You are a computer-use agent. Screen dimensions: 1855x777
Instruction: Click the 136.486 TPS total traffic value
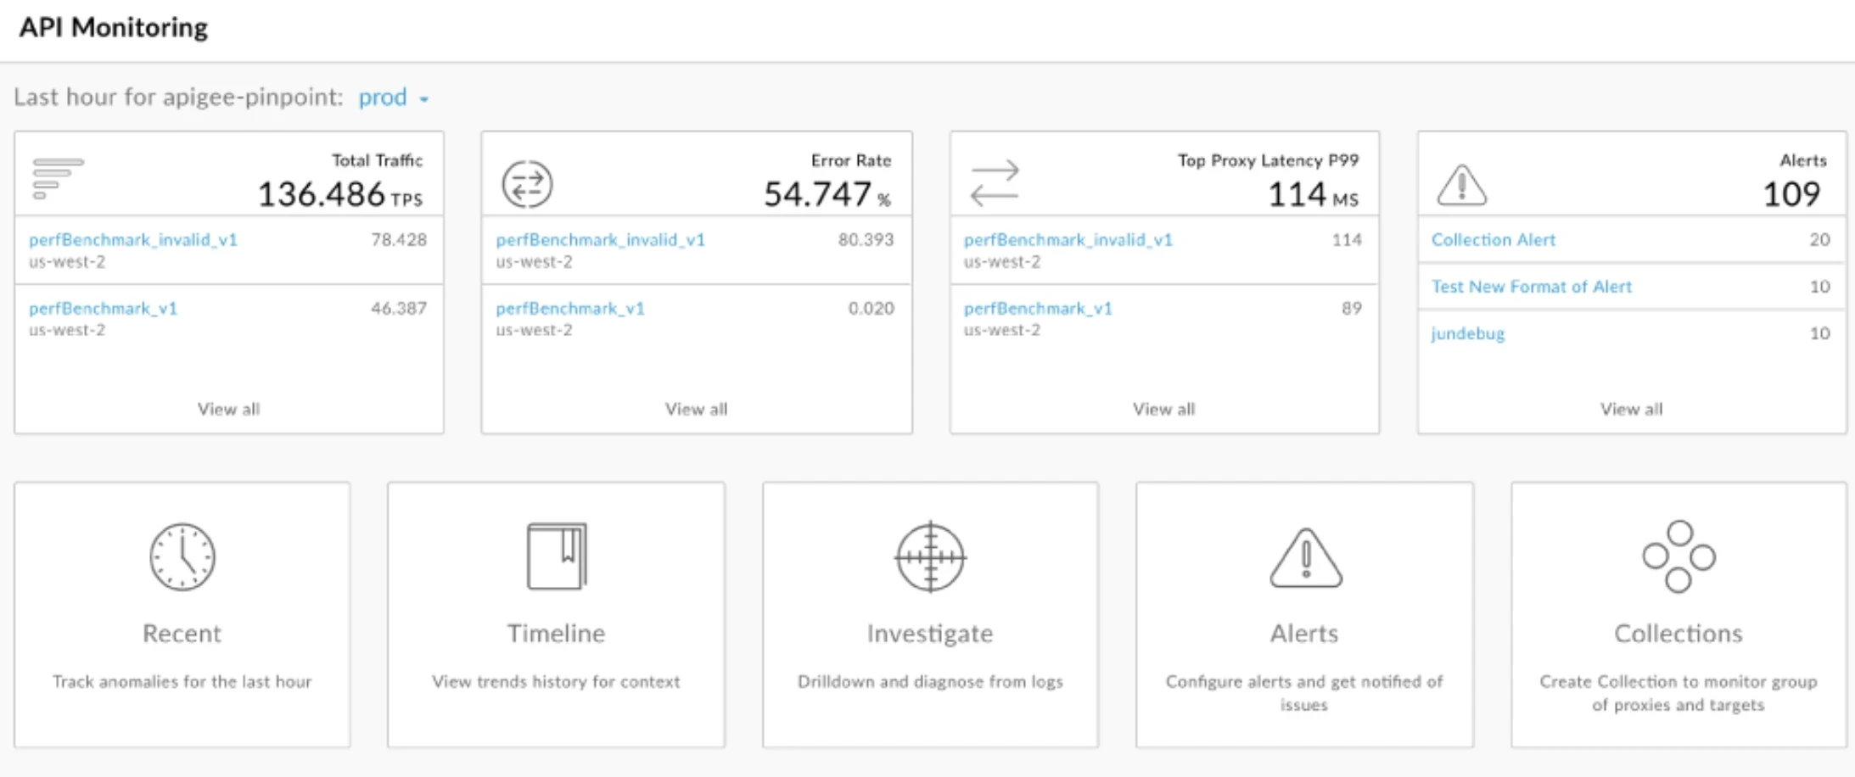click(339, 194)
